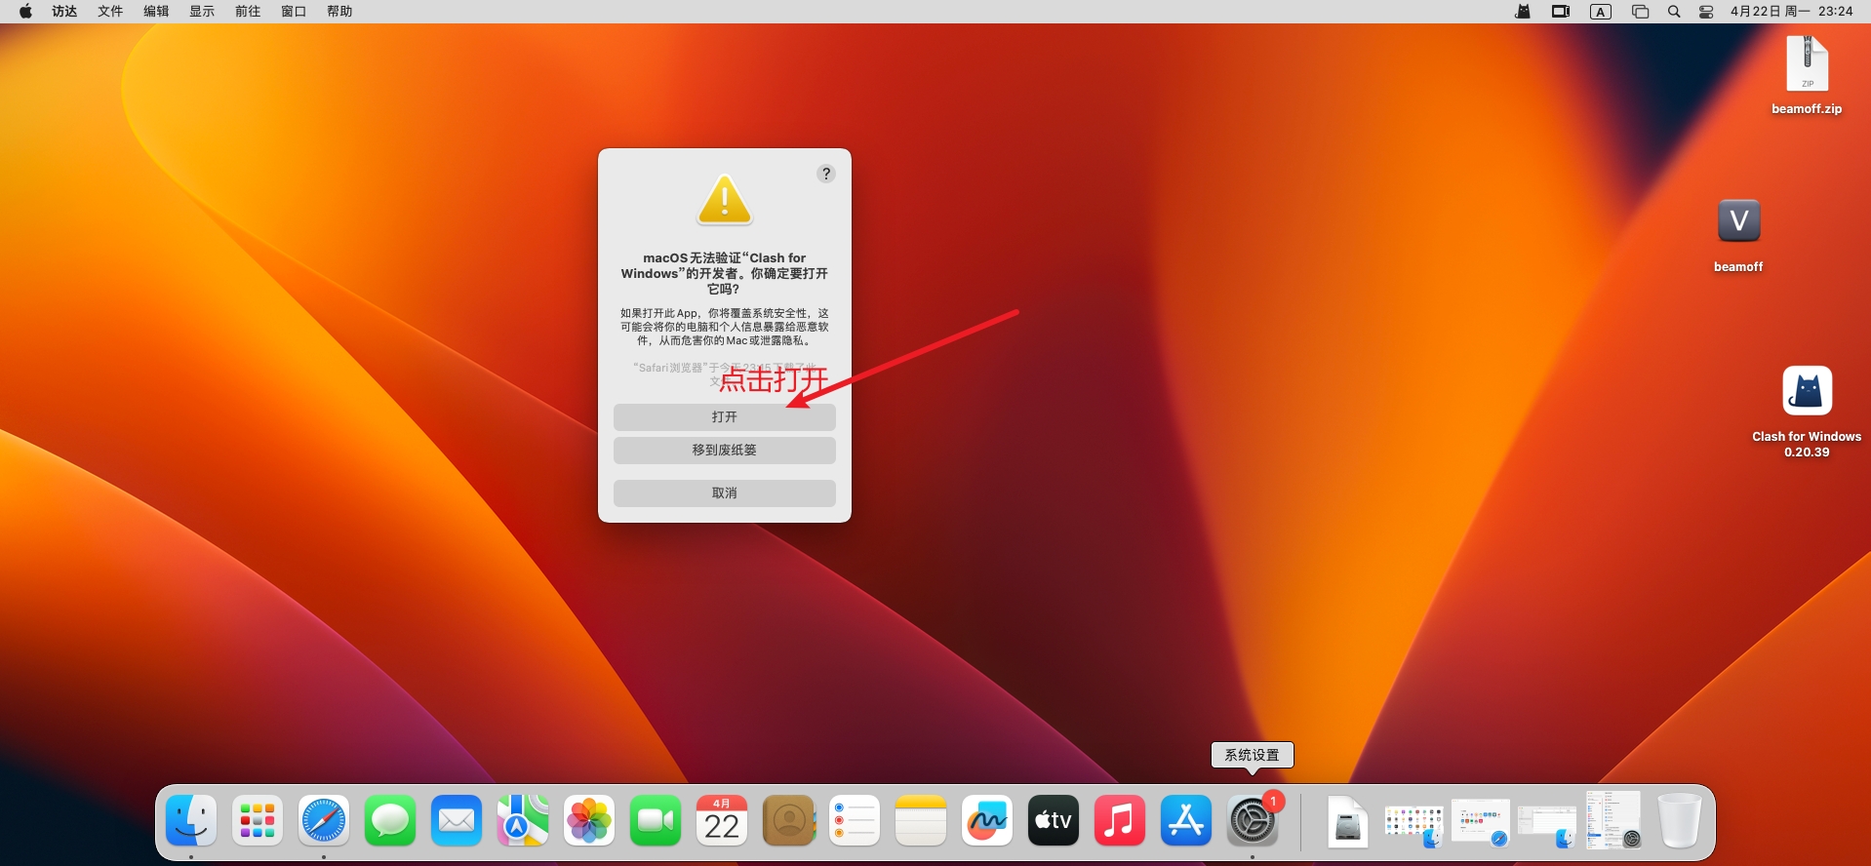This screenshot has height=866, width=1871.
Task: Open System Settings in the Dock
Action: coord(1253,821)
